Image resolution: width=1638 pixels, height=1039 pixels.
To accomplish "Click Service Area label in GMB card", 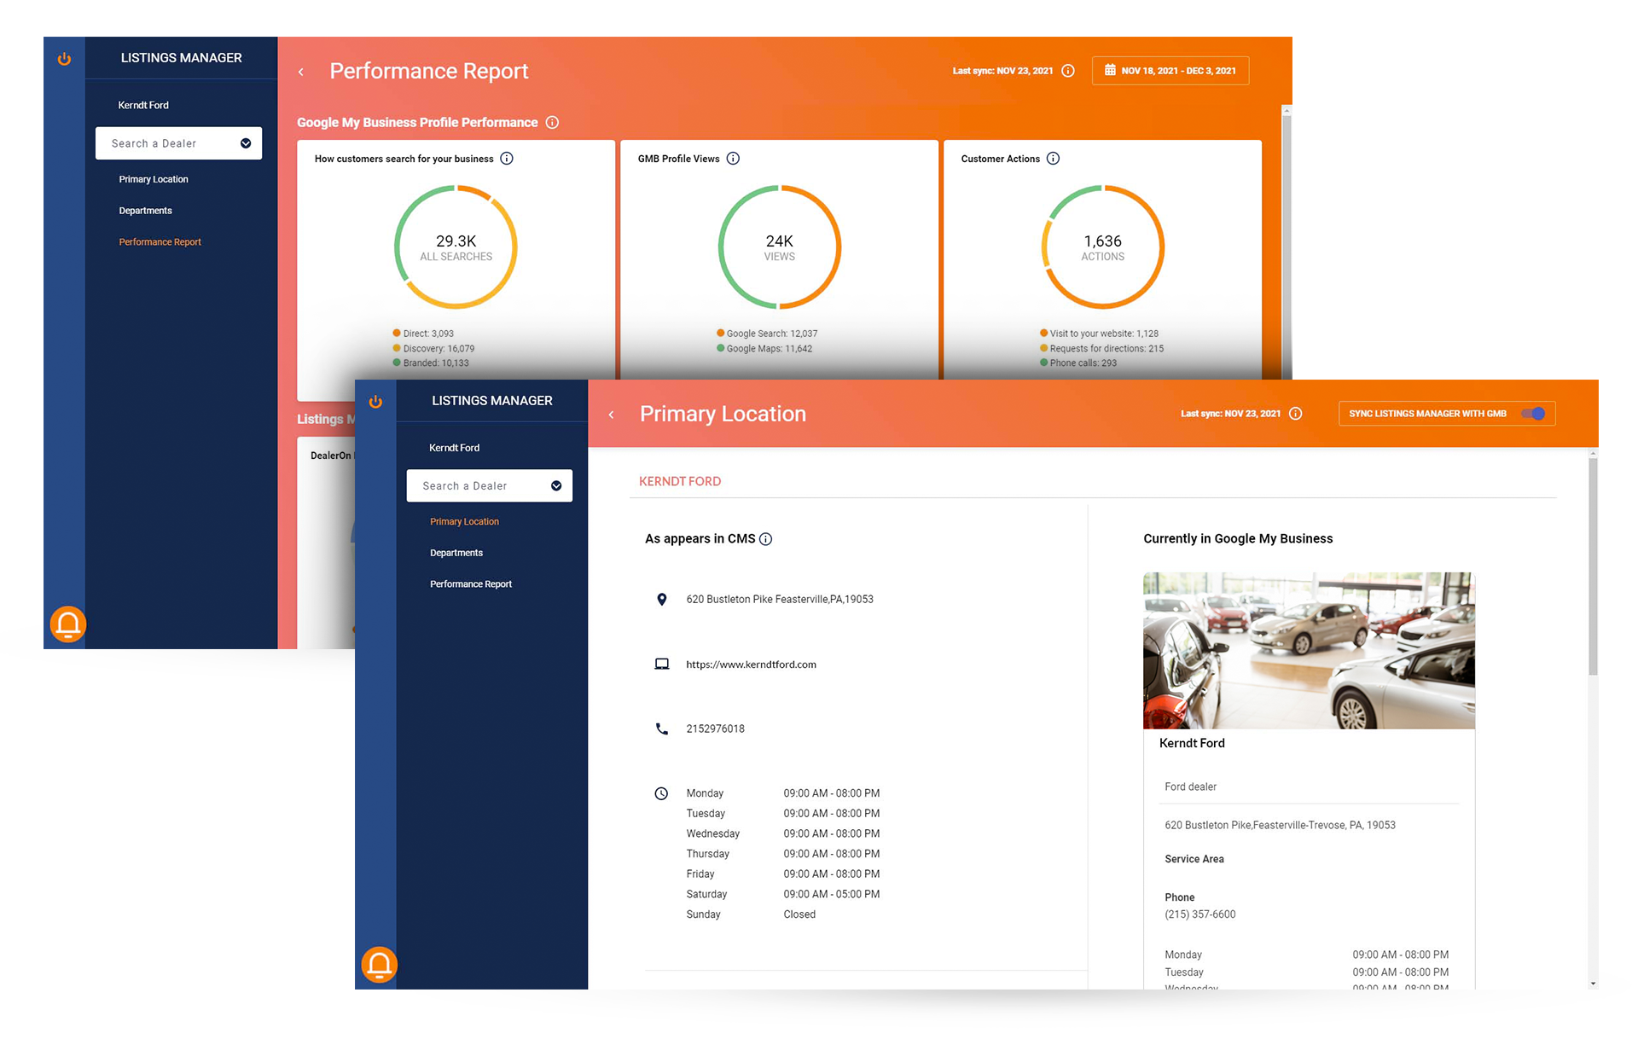I will pos(1194,860).
